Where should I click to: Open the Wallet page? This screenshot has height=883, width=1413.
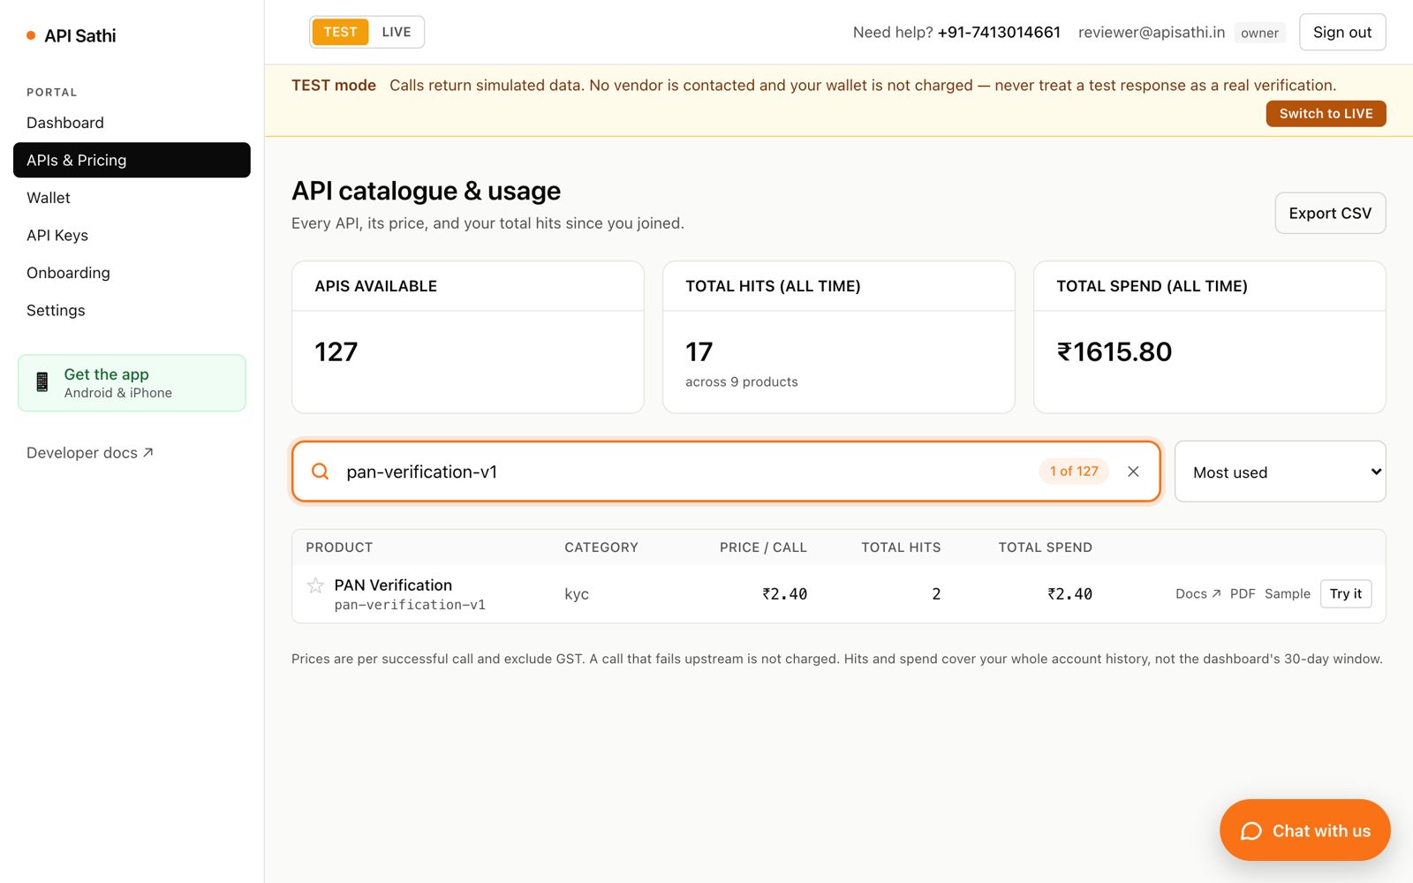pyautogui.click(x=132, y=198)
